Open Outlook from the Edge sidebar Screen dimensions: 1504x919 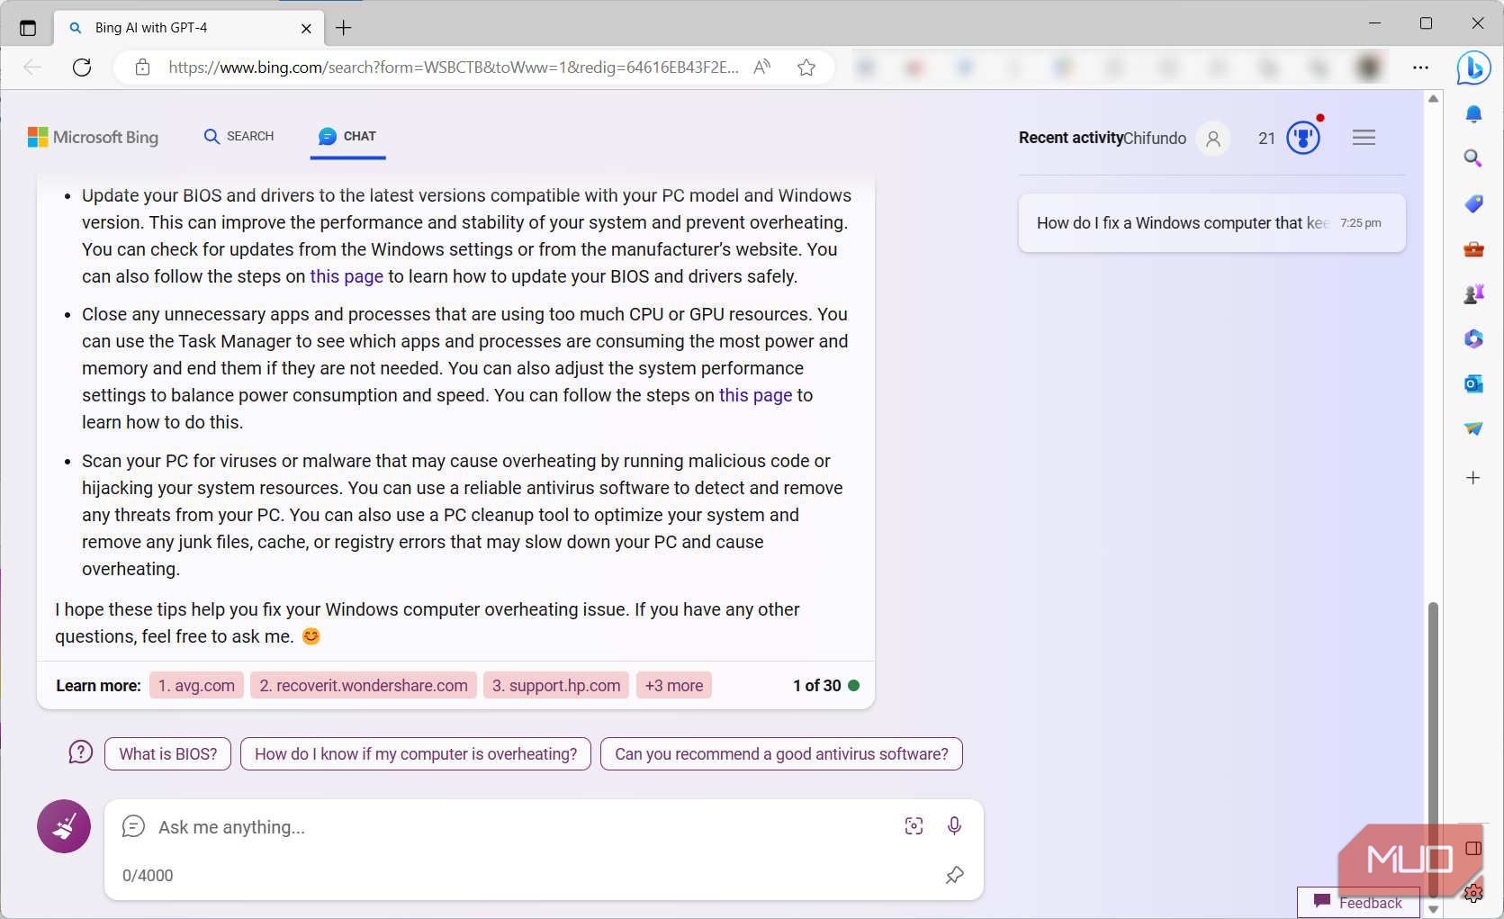[x=1473, y=383]
